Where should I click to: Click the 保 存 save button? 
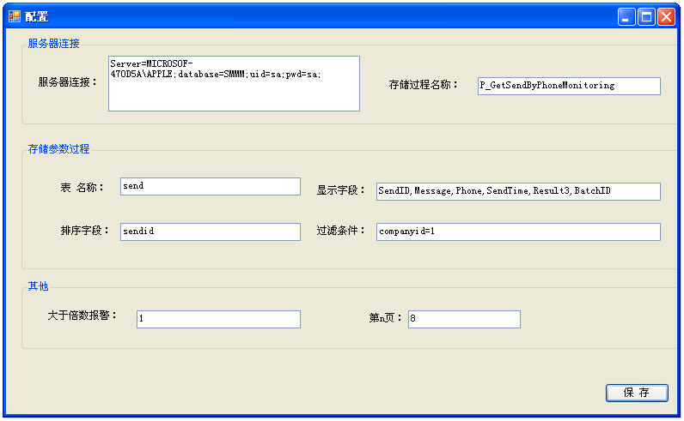coord(637,393)
